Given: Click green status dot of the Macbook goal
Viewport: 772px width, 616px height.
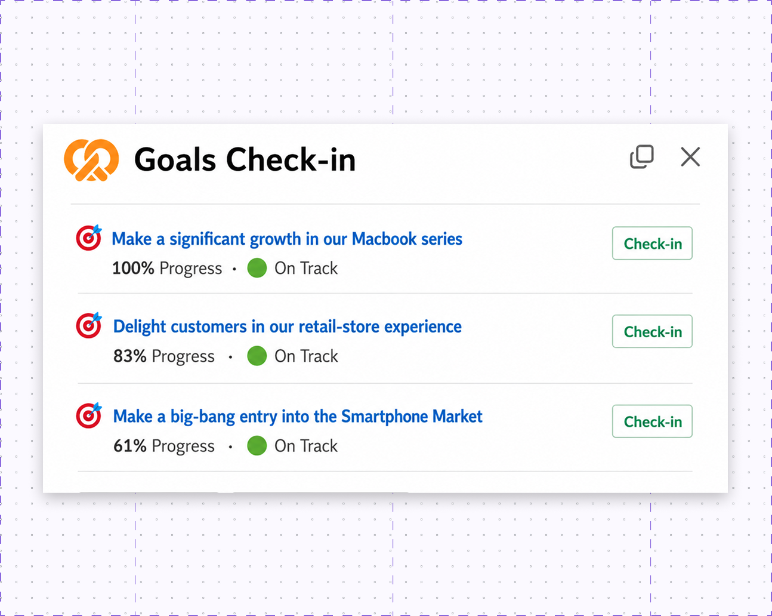Looking at the screenshot, I should coord(257,268).
